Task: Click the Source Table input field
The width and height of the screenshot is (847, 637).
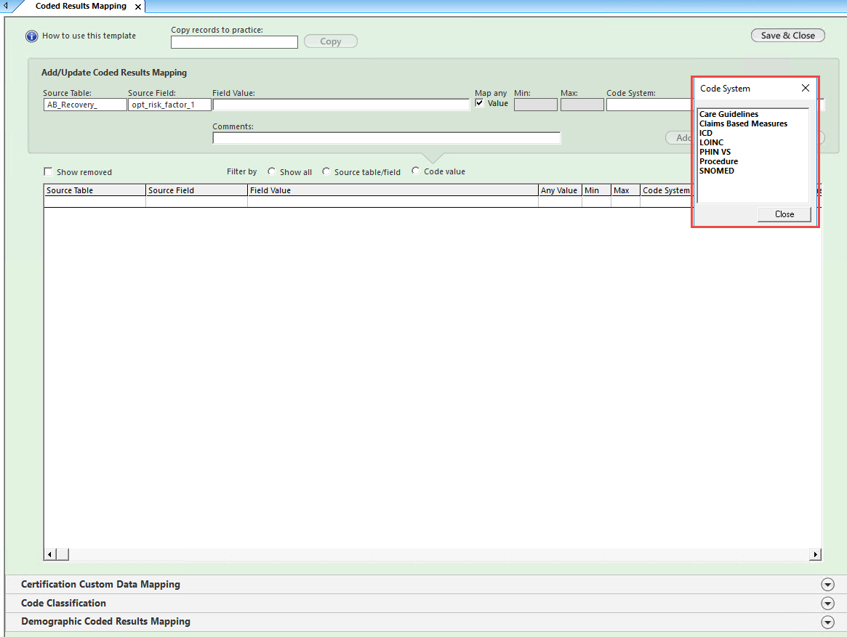Action: coord(85,105)
